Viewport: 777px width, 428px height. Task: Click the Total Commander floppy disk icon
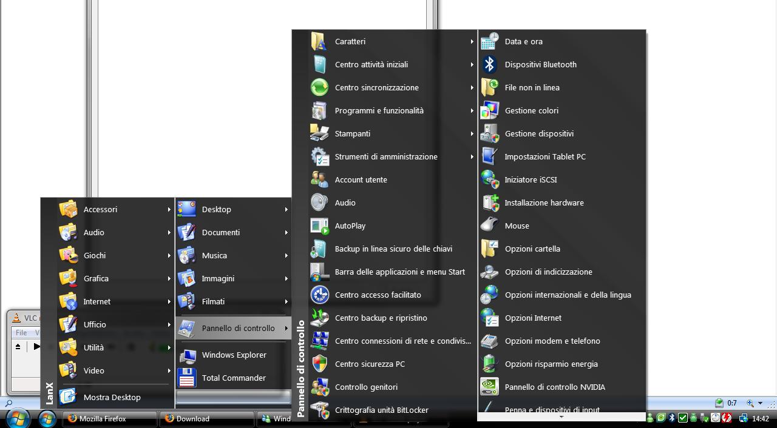coord(187,378)
